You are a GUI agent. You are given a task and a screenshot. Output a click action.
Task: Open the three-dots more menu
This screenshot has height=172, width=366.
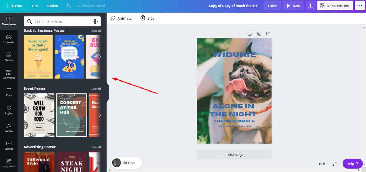point(360,6)
